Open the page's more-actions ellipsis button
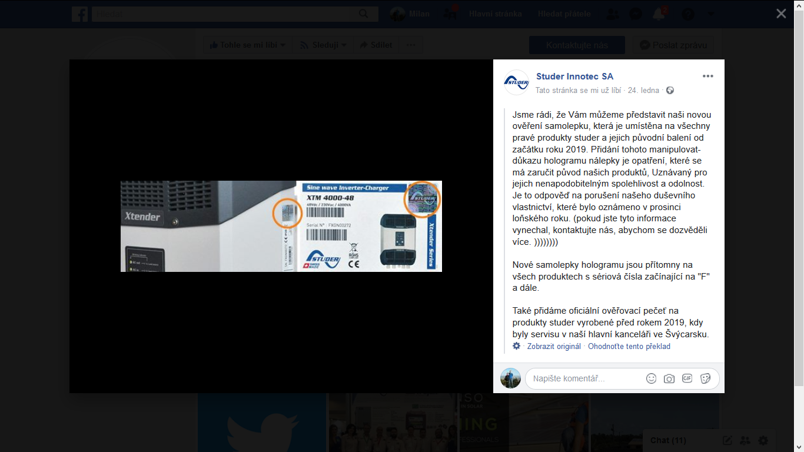This screenshot has height=452, width=804. point(411,45)
